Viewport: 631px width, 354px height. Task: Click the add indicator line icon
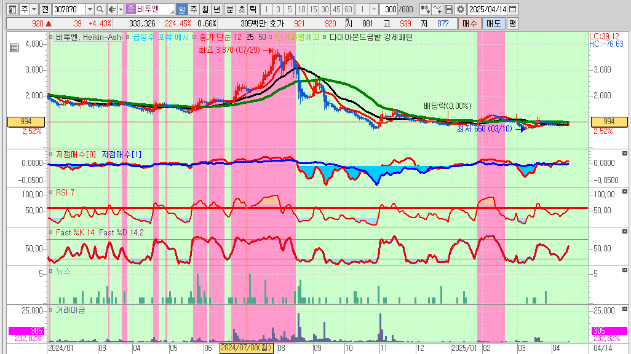coord(437,9)
